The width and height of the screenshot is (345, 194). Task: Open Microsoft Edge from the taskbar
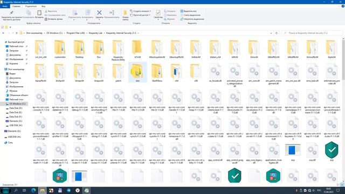click(33, 190)
